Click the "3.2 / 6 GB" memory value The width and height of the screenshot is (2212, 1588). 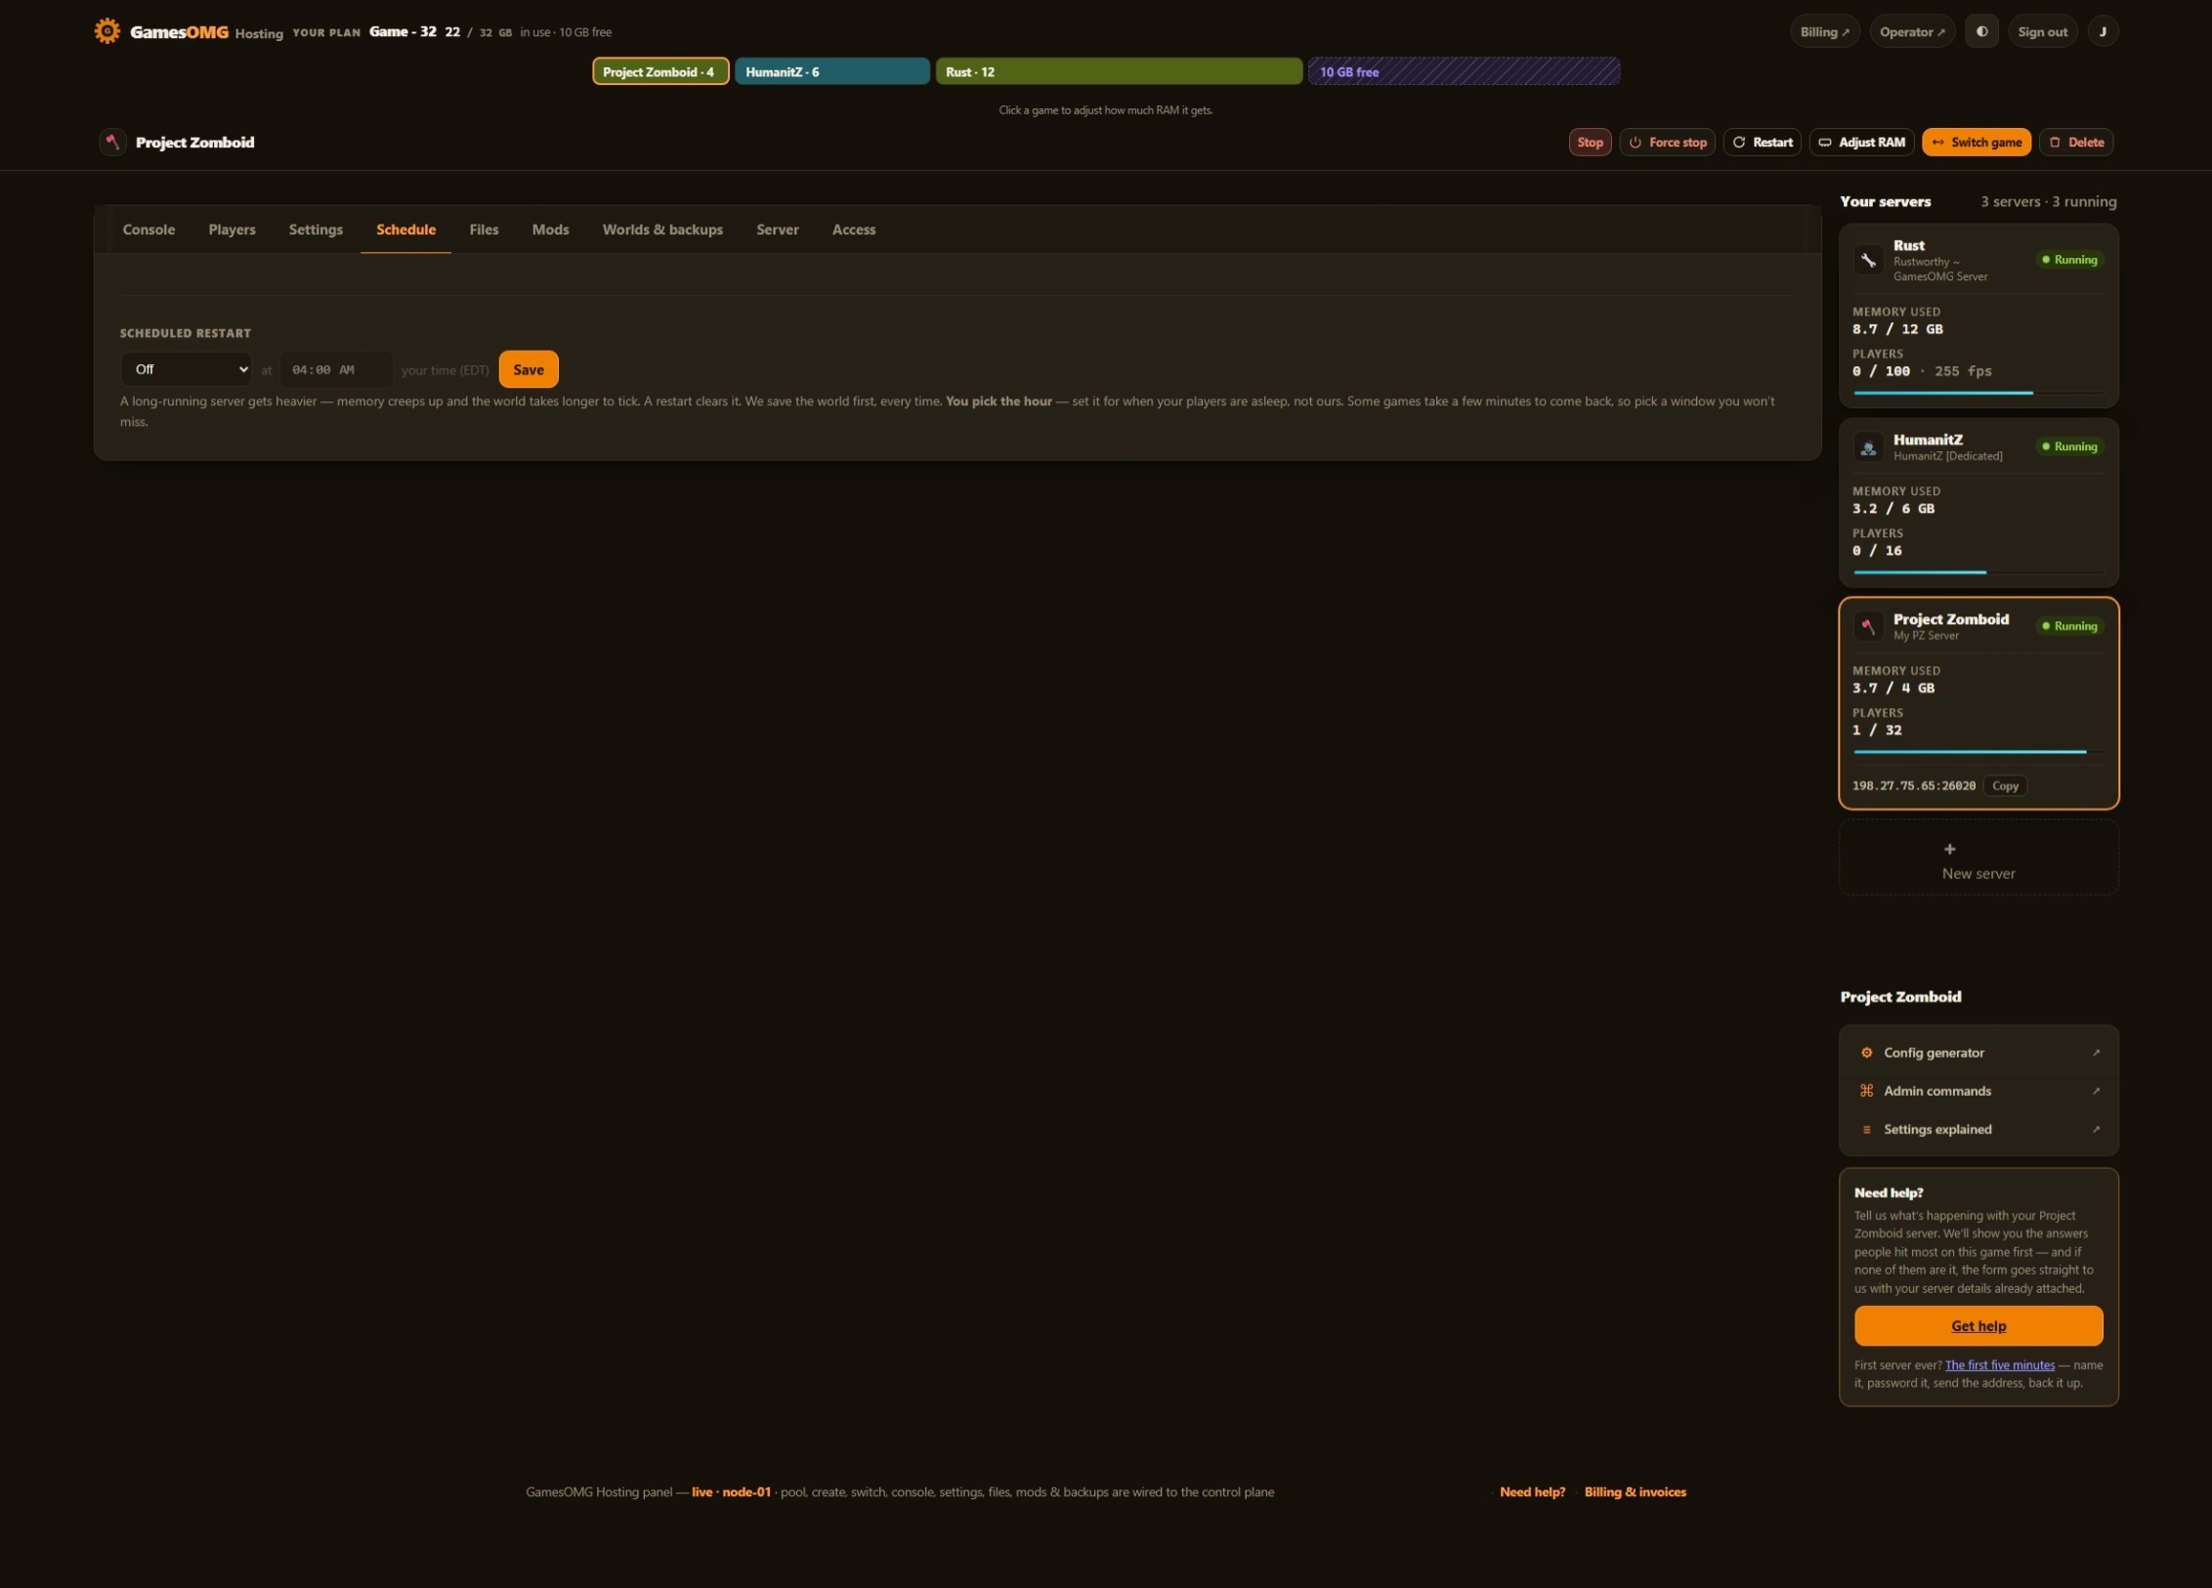pos(1893,509)
